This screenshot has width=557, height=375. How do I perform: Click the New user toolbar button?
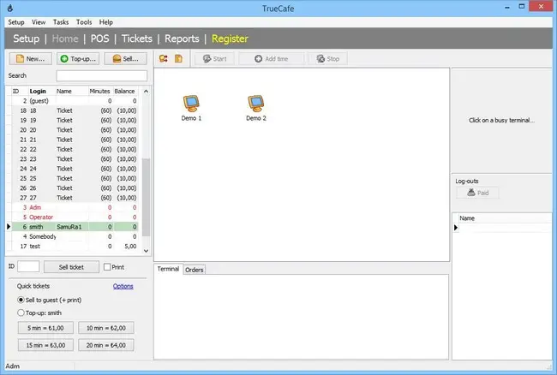(31, 59)
